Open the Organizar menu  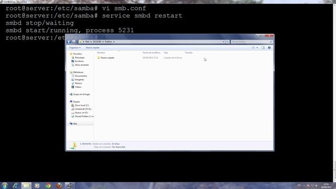click(75, 48)
